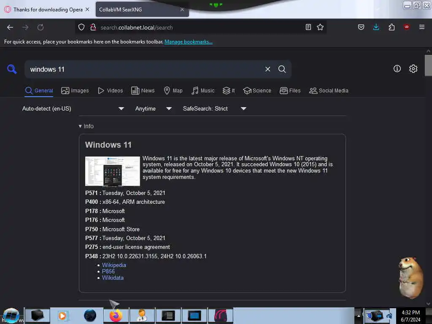Close the Thanks for downloading Opera tab

coord(87,9)
